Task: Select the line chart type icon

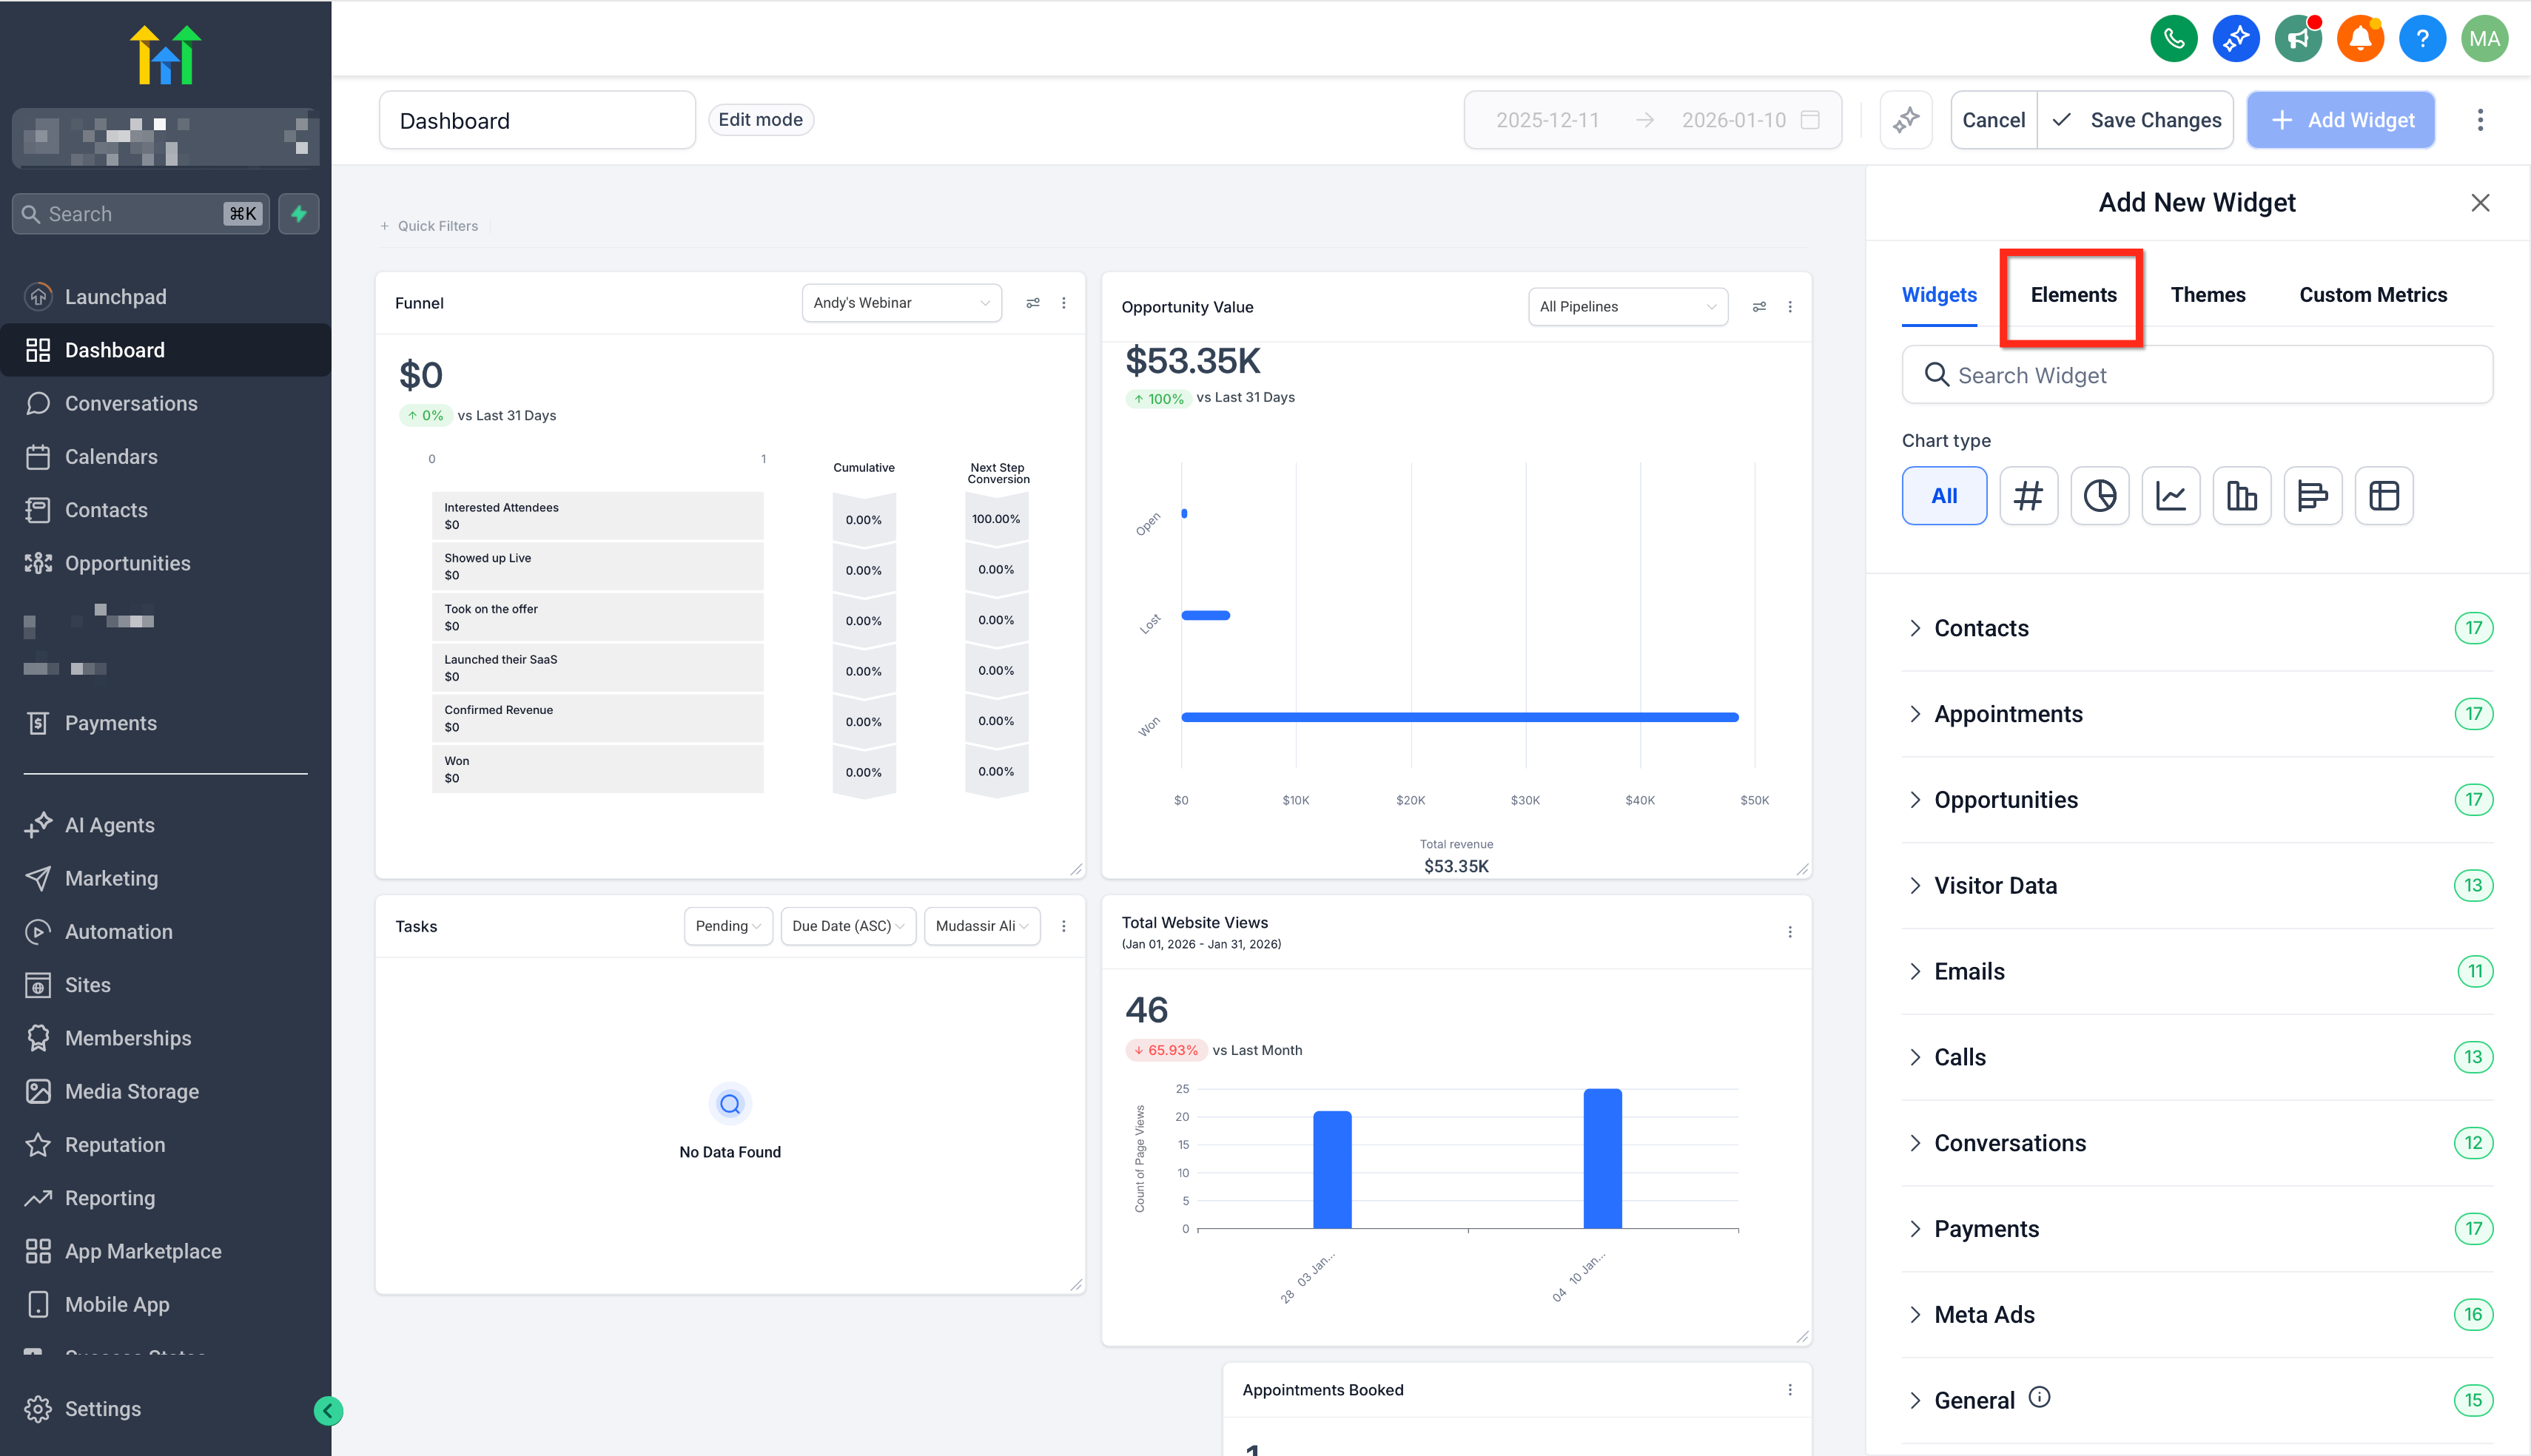Action: click(2170, 496)
